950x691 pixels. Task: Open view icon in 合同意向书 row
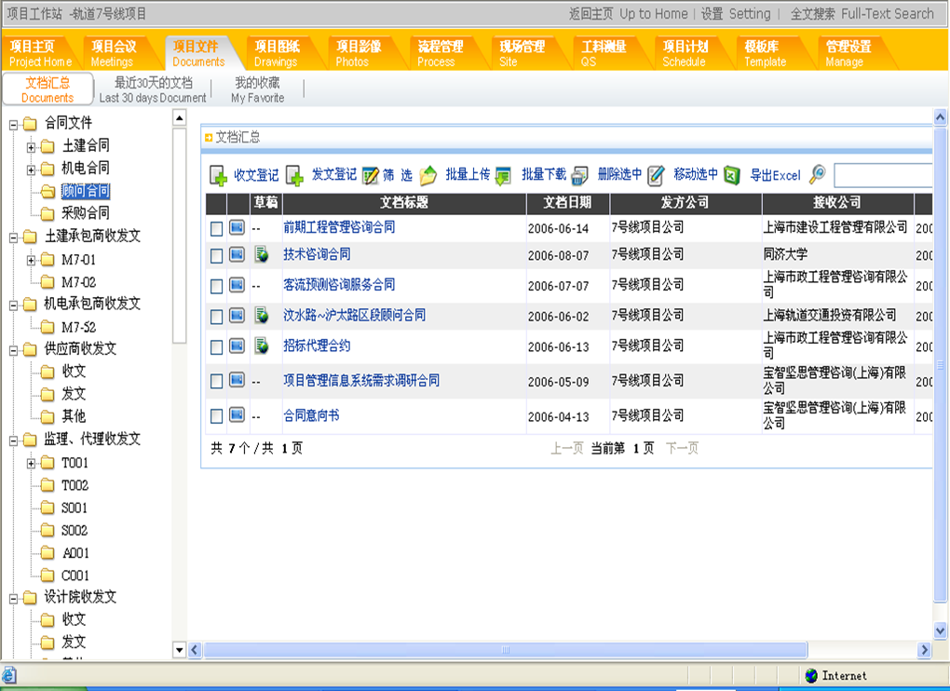(x=237, y=415)
